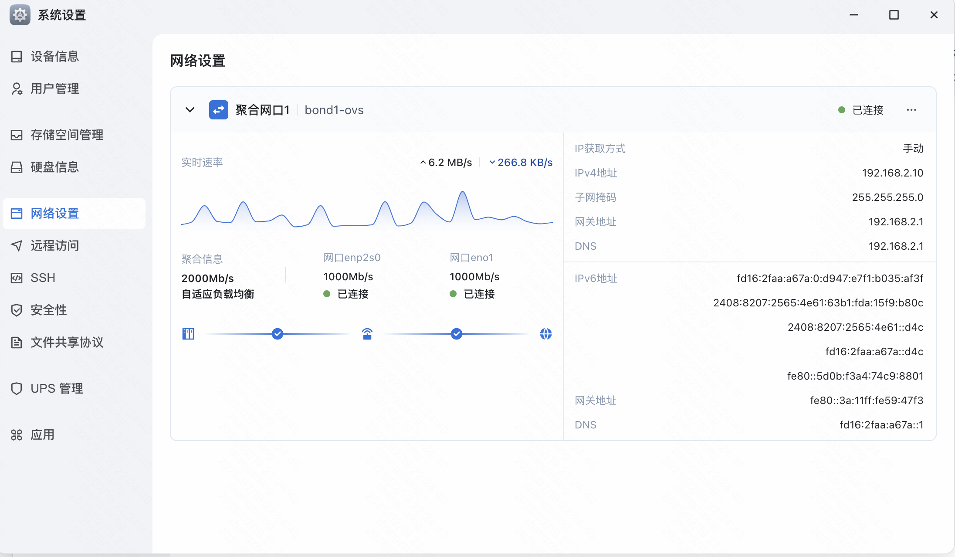Open 文件共享协议 settings
955x557 pixels.
74,343
